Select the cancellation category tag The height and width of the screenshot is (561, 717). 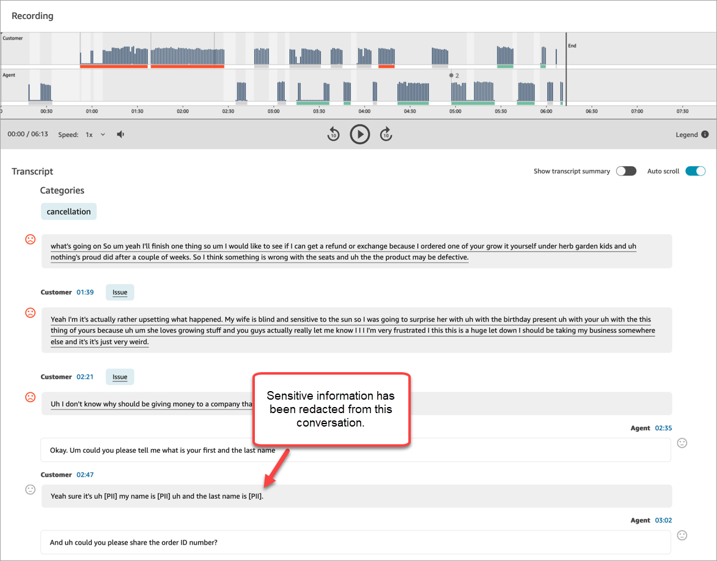pyautogui.click(x=68, y=211)
